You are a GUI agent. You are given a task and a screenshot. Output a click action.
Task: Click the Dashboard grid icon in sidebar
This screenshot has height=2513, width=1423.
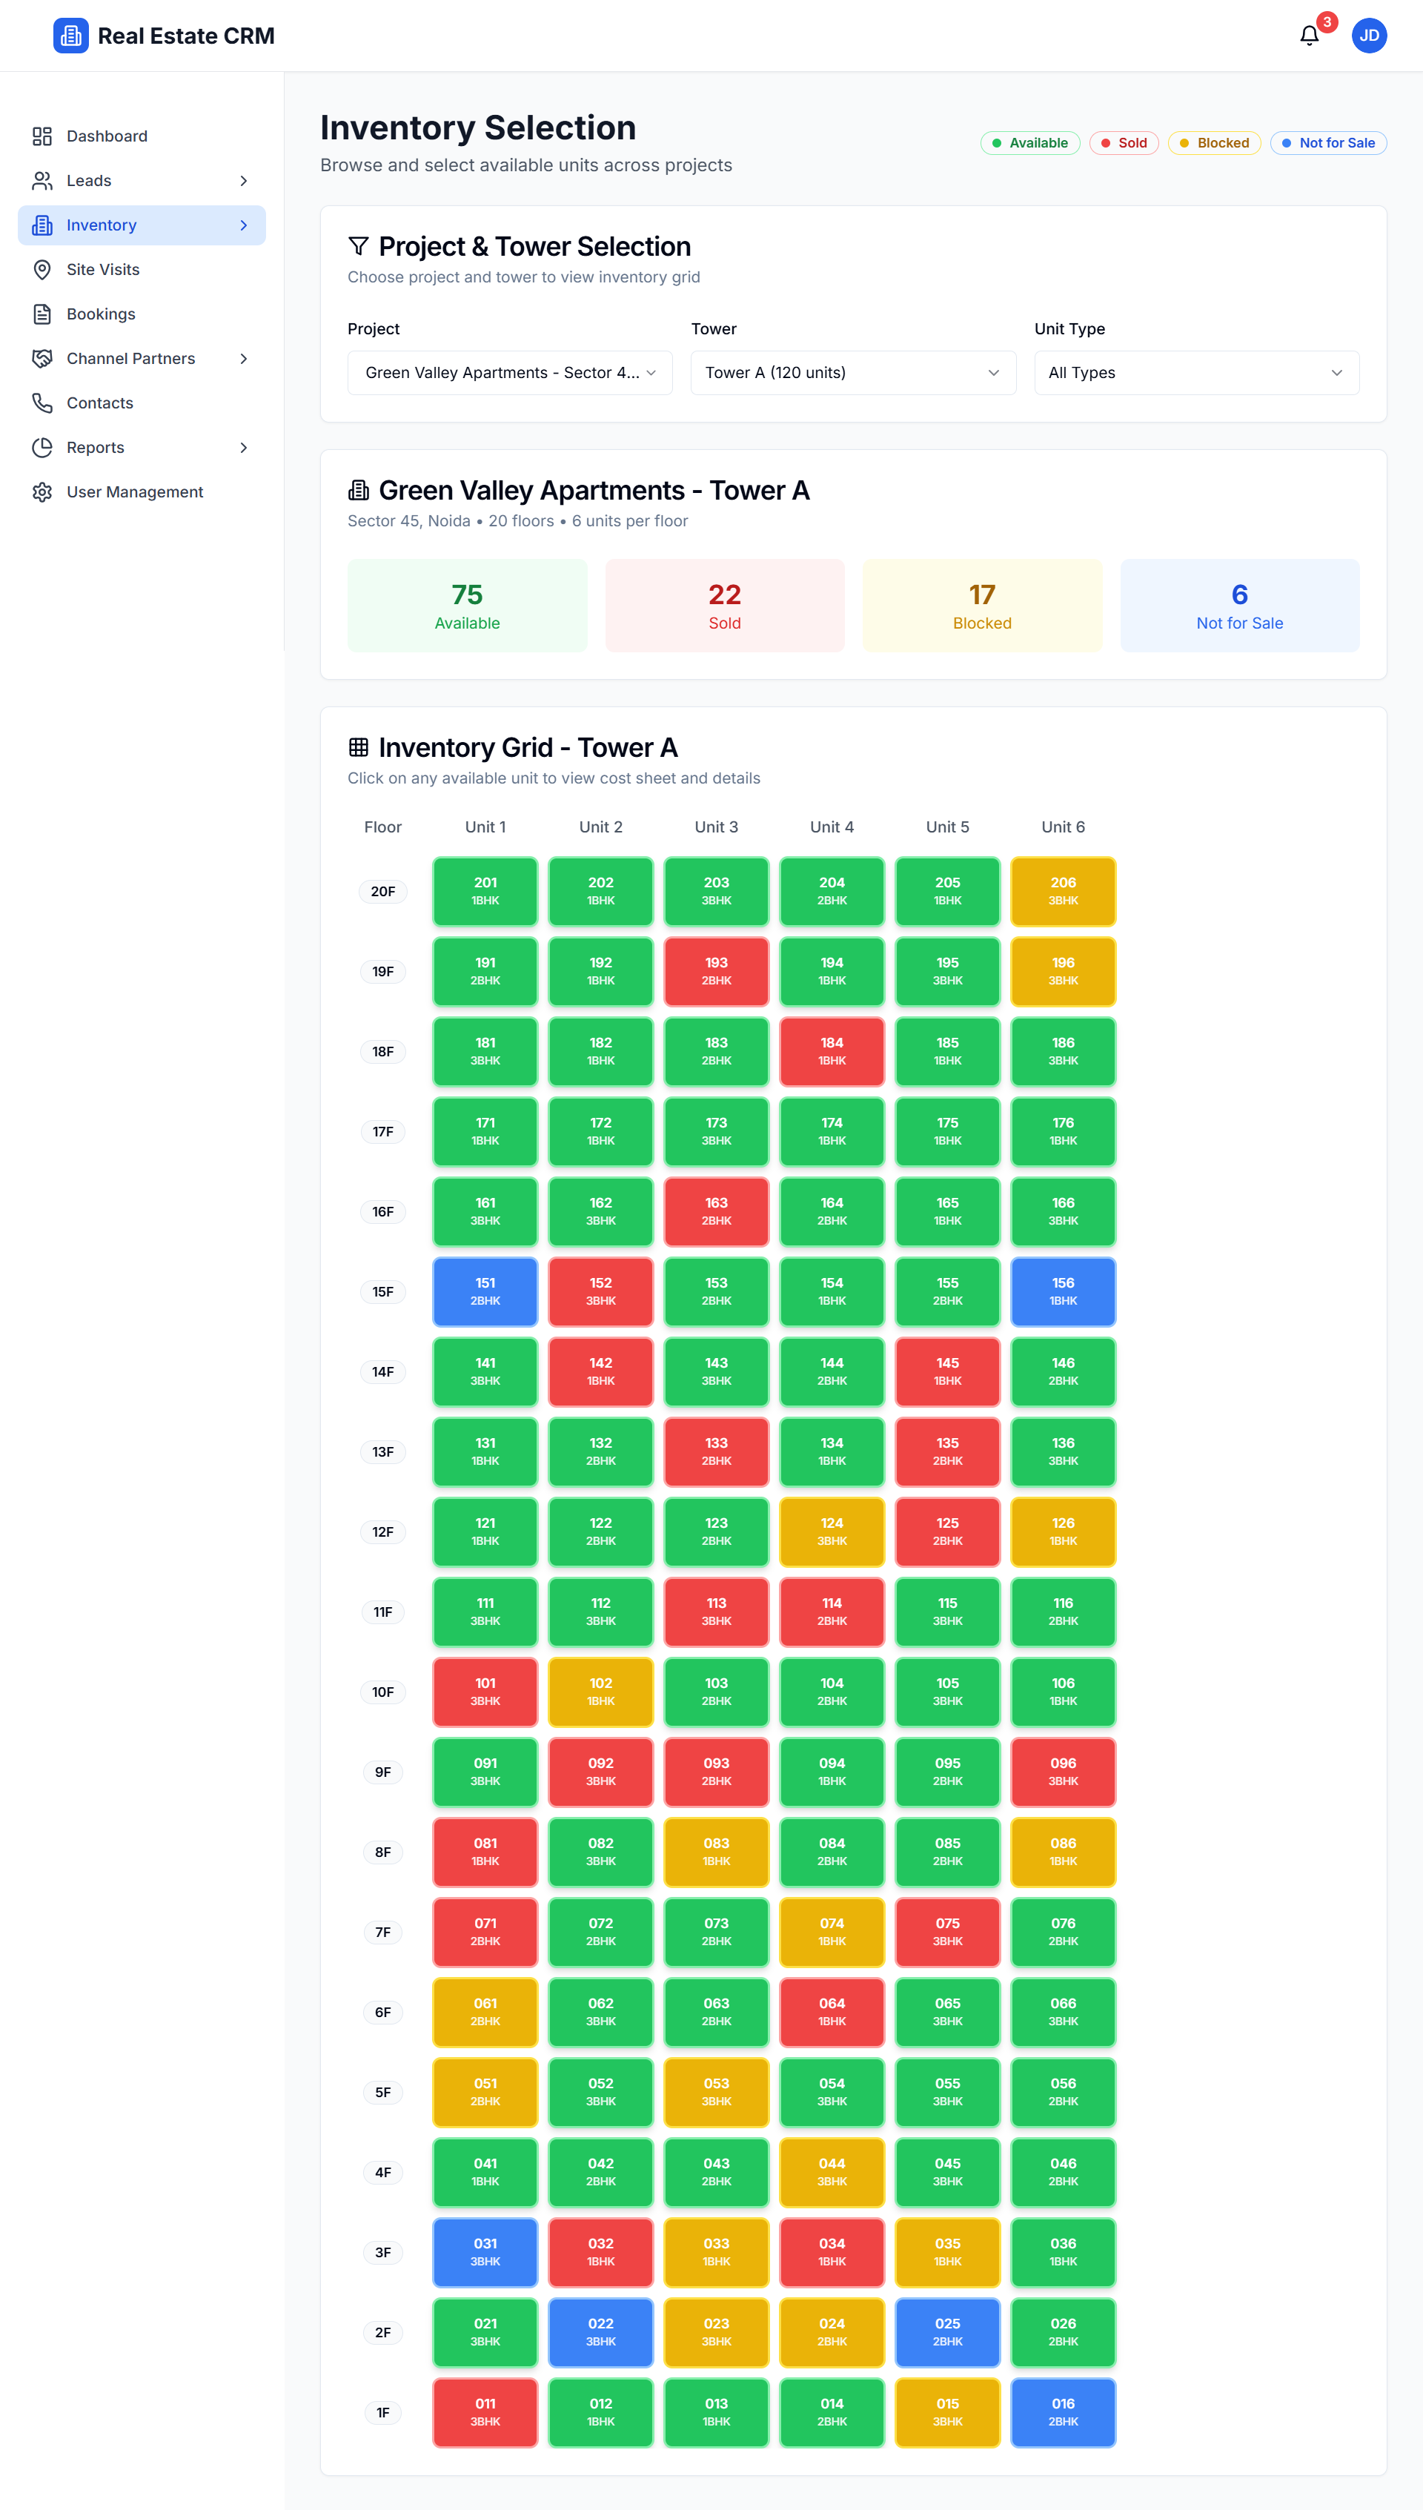point(42,136)
